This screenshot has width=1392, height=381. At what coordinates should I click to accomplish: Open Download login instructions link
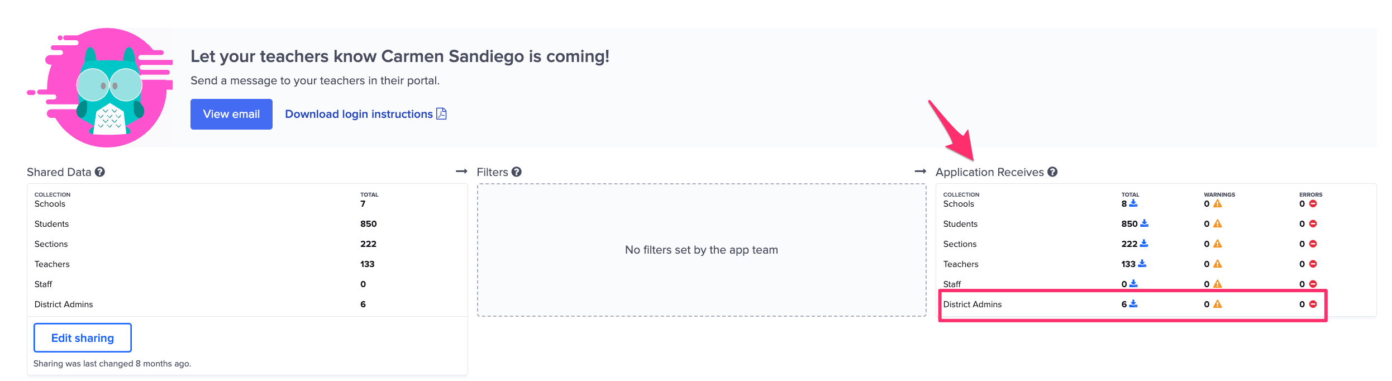click(x=359, y=114)
